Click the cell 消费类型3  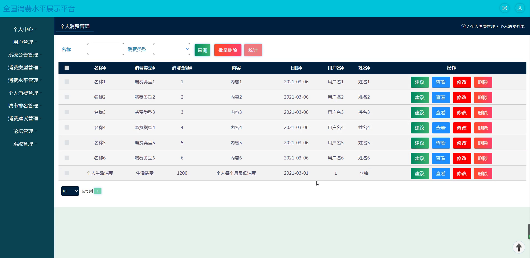click(x=145, y=112)
